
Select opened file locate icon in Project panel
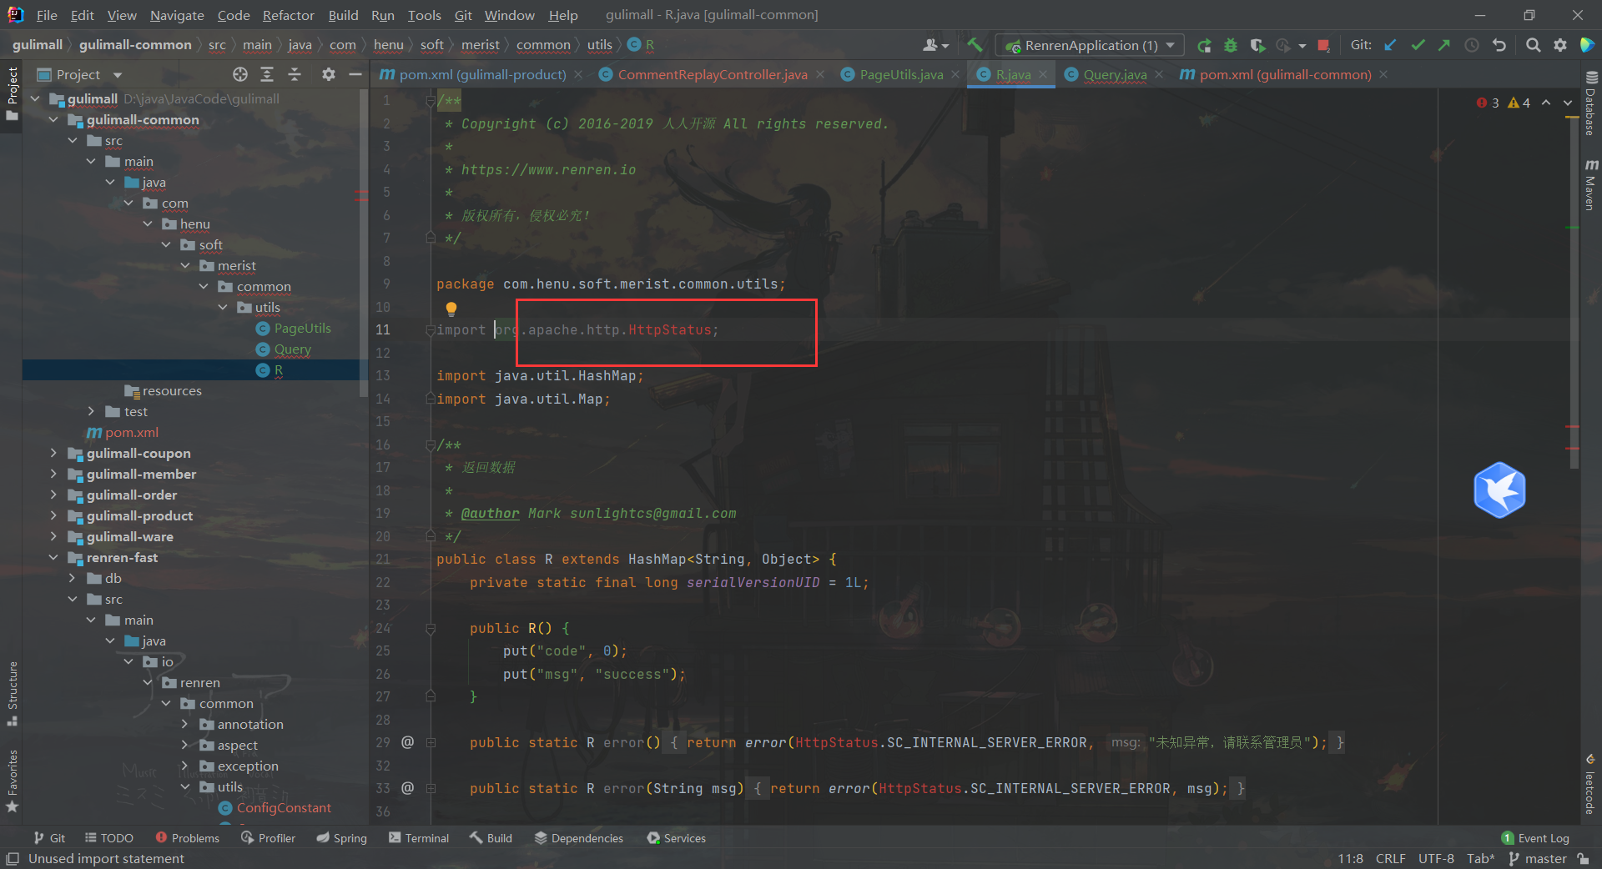240,74
